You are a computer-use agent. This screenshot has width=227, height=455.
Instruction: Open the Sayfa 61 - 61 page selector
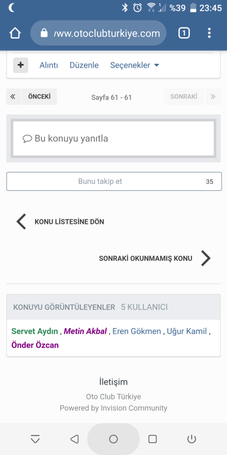pos(112,97)
